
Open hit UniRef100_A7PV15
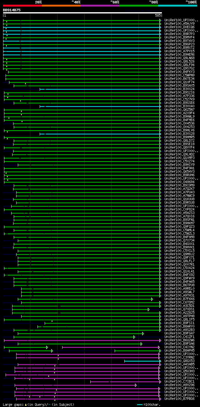[179, 51]
